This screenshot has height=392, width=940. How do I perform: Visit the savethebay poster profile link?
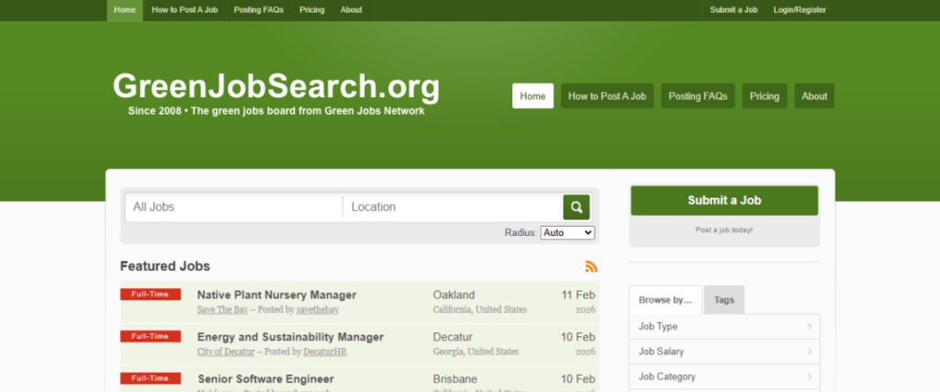305,310
